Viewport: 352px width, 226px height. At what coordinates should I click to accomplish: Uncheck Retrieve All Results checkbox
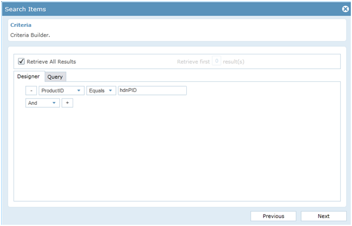pos(21,61)
